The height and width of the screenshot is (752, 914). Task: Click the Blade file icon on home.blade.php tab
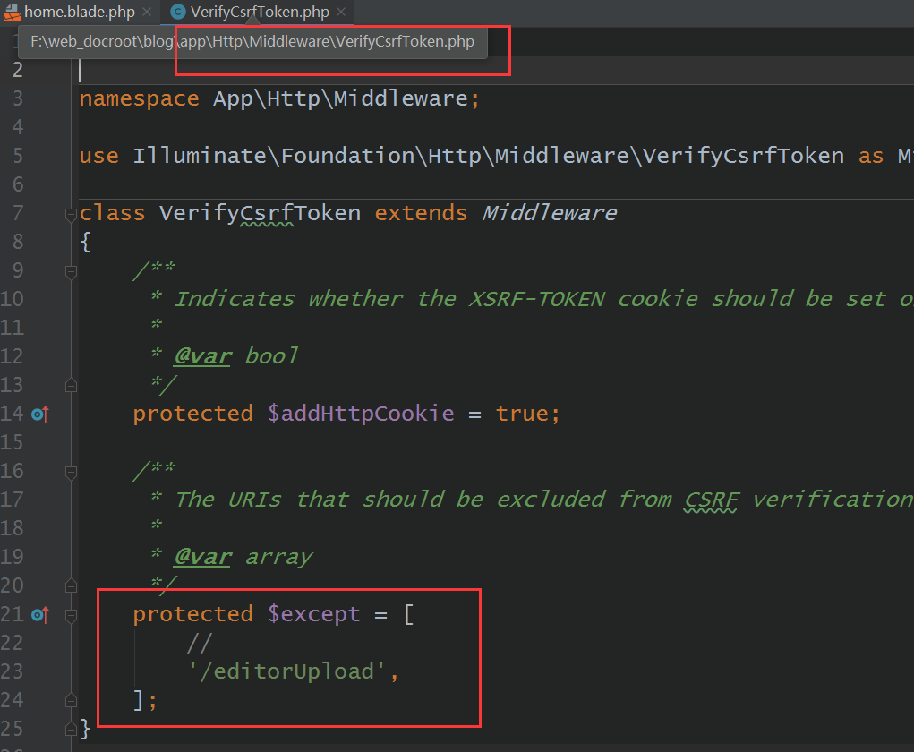point(12,13)
